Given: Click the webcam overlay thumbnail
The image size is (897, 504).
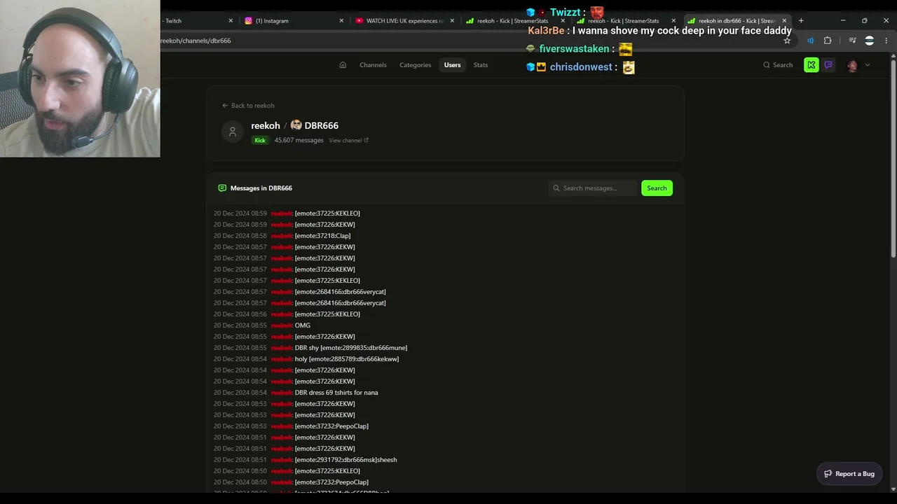Looking at the screenshot, I should (80, 78).
